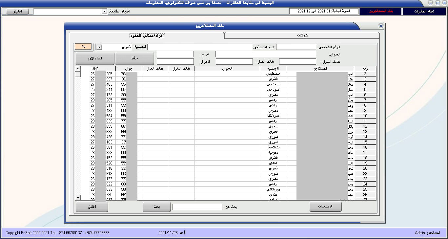Click the بحث (Search) button
Viewport: 448px width, 239px height.
tap(156, 207)
